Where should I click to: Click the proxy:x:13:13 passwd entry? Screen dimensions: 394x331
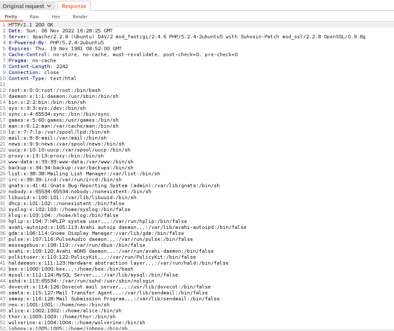(x=56, y=156)
